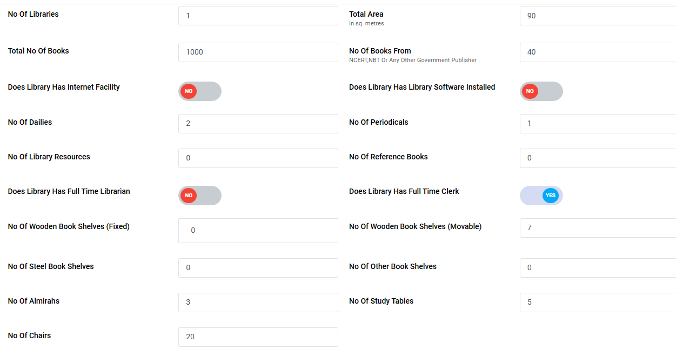The image size is (676, 356).
Task: Enable the Full Time Librarian toggle
Action: [199, 196]
